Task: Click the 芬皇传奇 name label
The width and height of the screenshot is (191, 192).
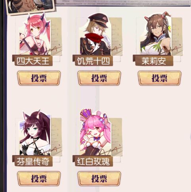Action: tap(32, 161)
